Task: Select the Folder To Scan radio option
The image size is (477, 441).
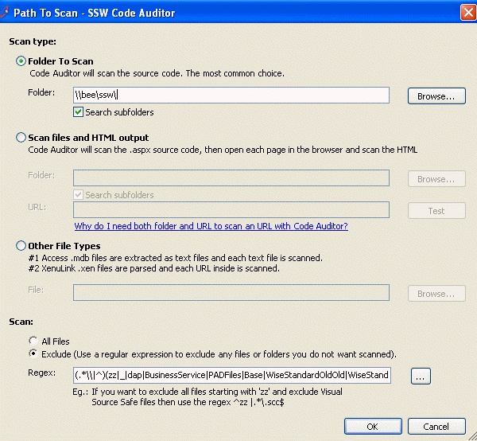Action: pos(21,61)
